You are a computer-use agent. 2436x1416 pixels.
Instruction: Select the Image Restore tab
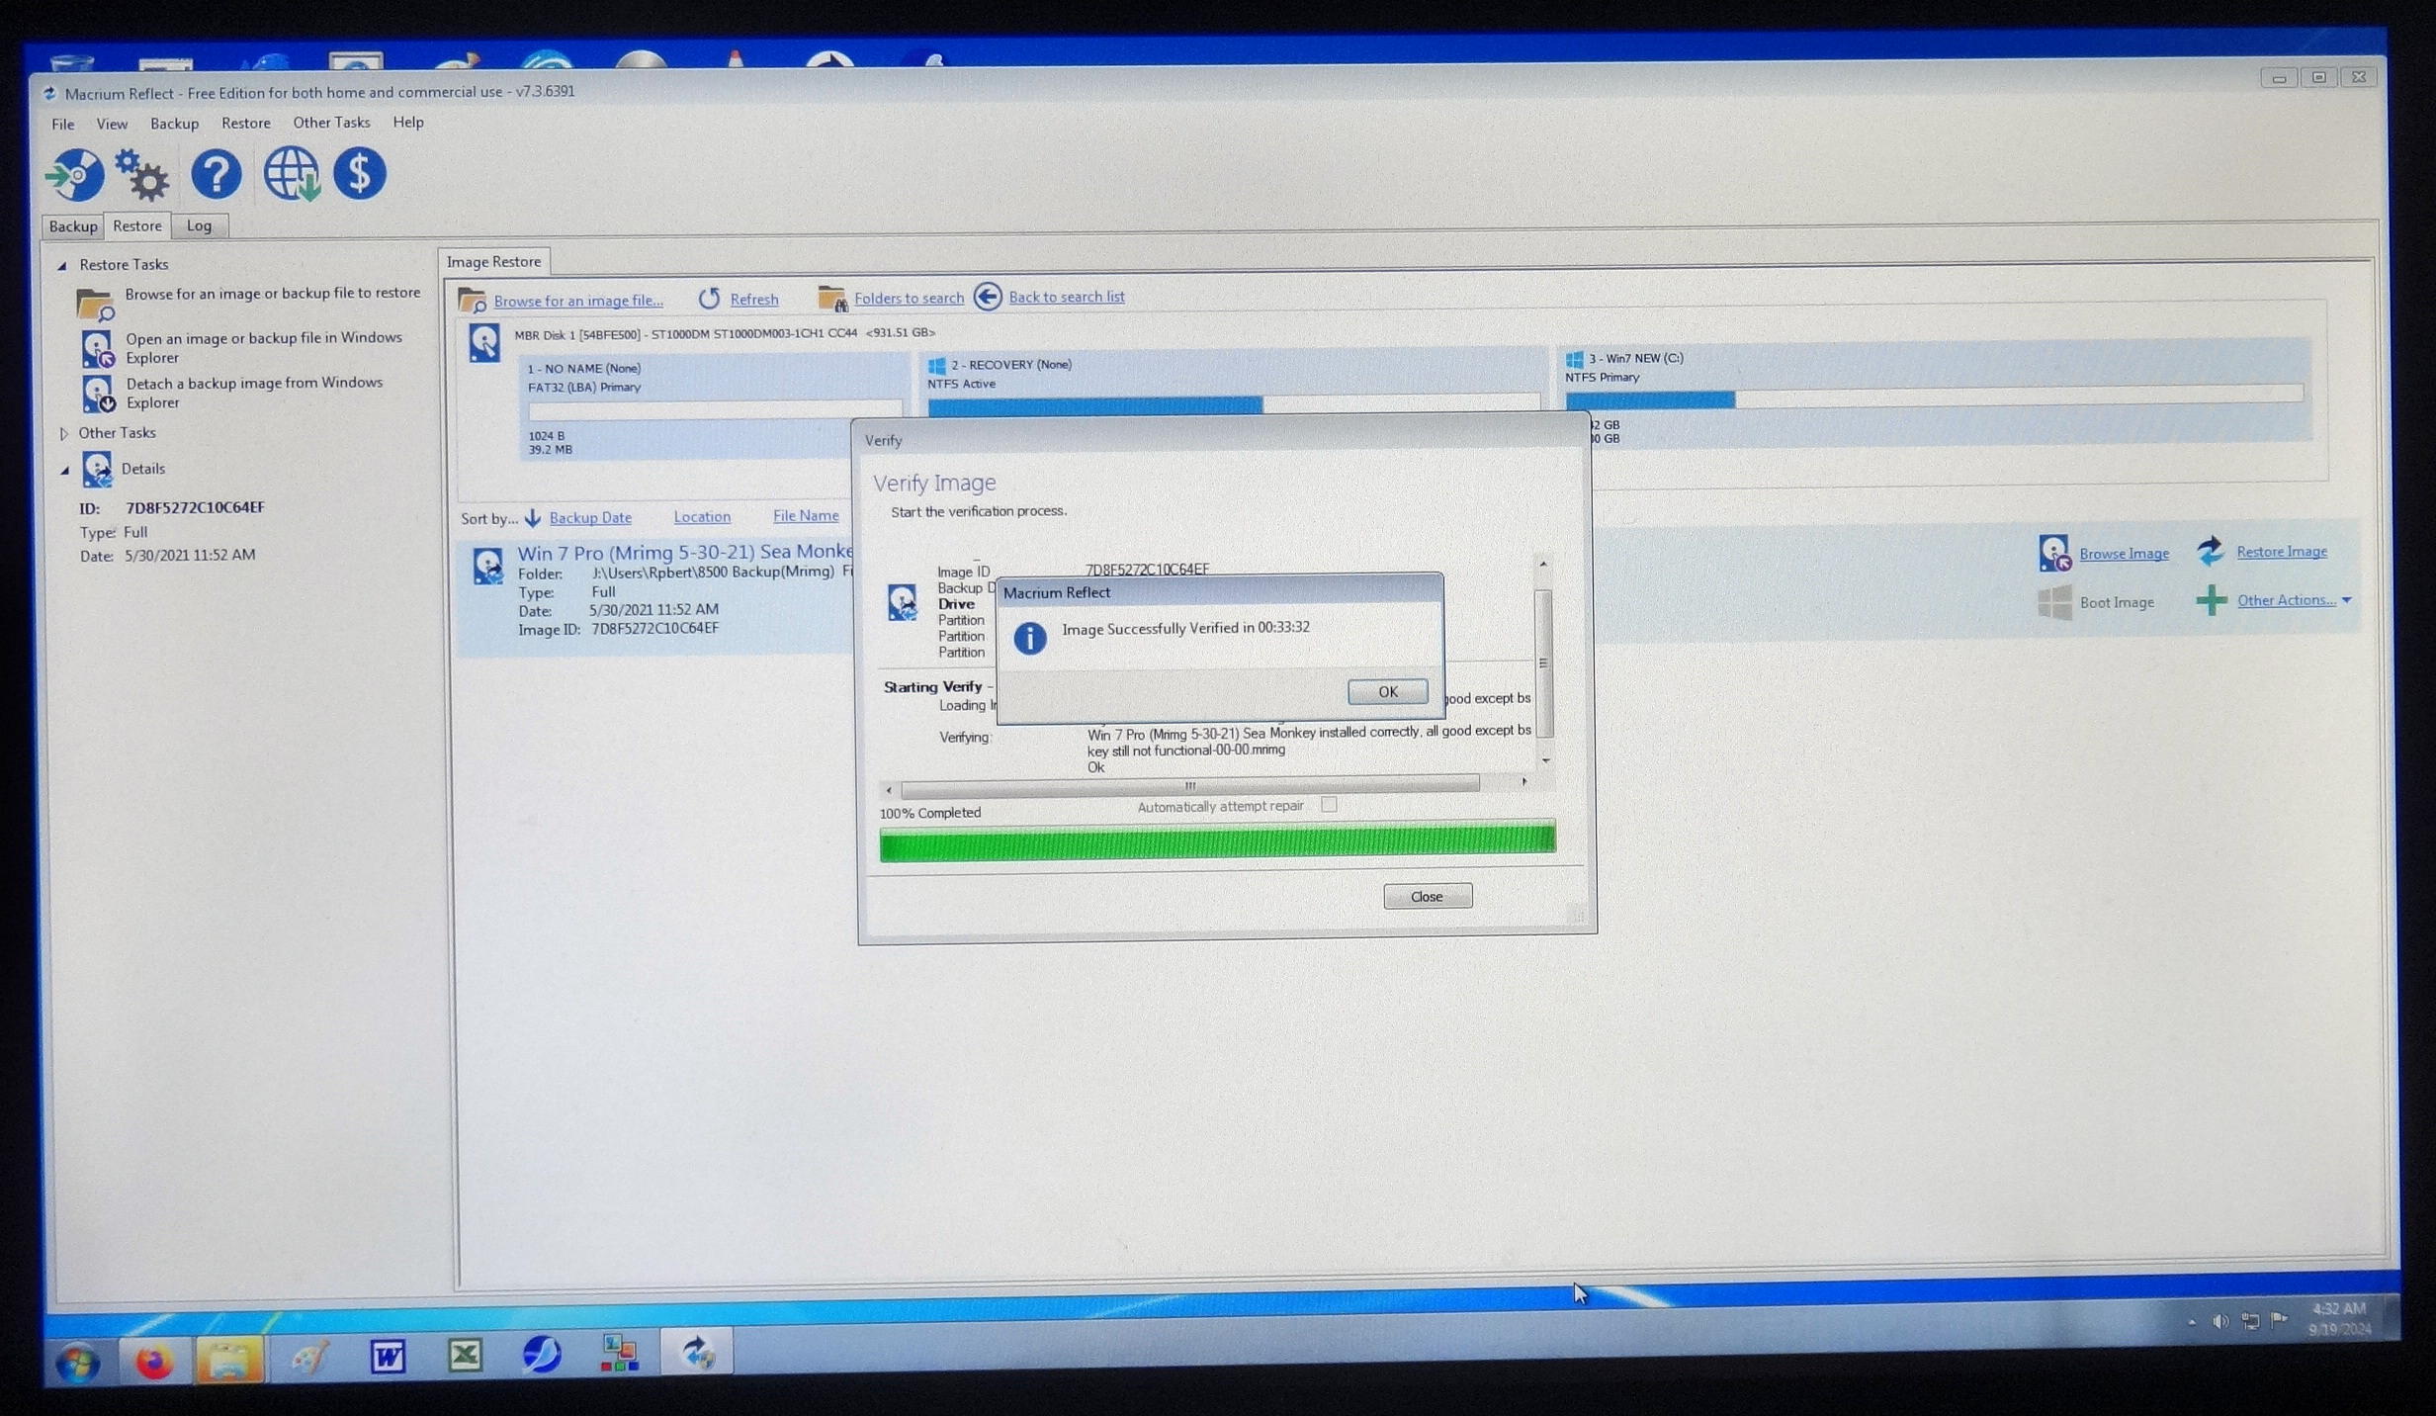coord(493,261)
